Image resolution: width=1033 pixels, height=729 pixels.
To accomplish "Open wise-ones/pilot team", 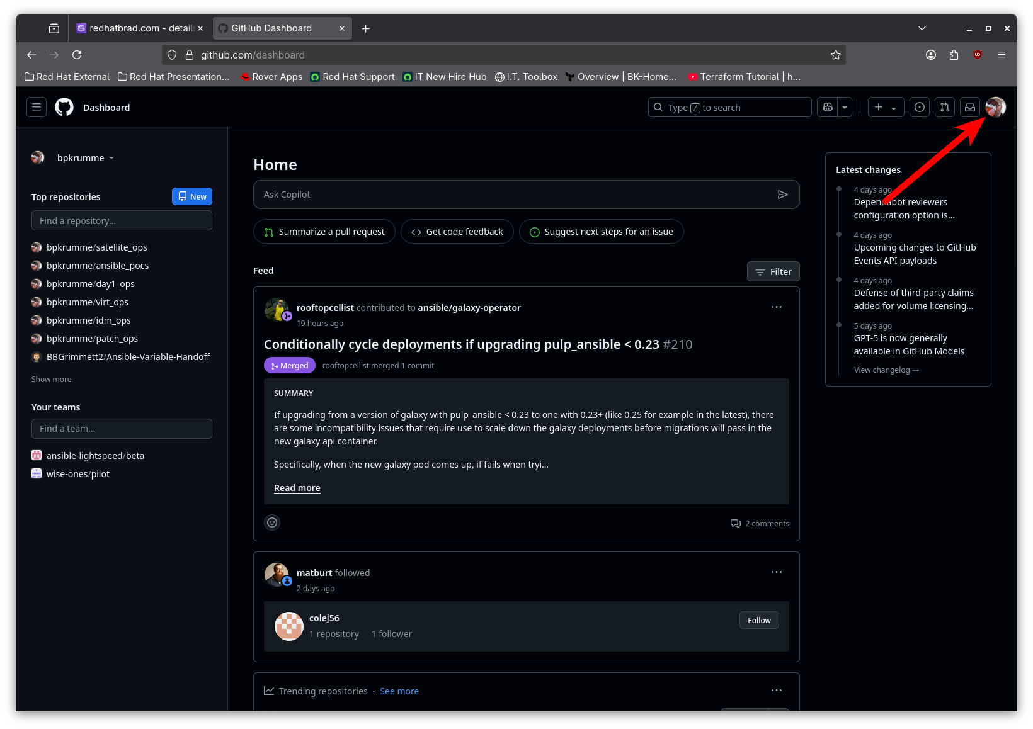I will pyautogui.click(x=78, y=474).
